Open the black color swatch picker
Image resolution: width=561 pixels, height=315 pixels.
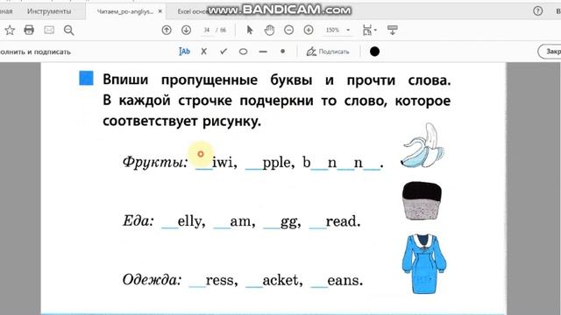374,52
